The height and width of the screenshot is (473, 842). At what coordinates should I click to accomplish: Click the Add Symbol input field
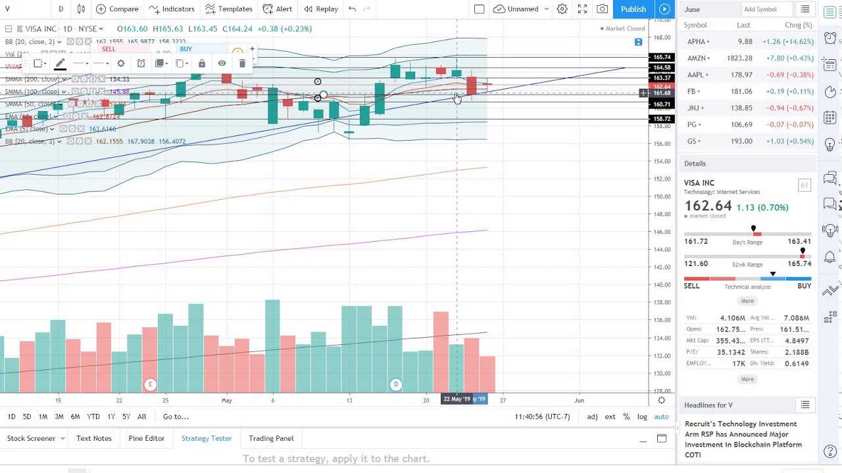(766, 9)
